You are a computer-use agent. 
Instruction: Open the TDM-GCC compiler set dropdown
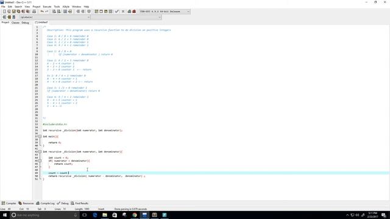pos(165,12)
